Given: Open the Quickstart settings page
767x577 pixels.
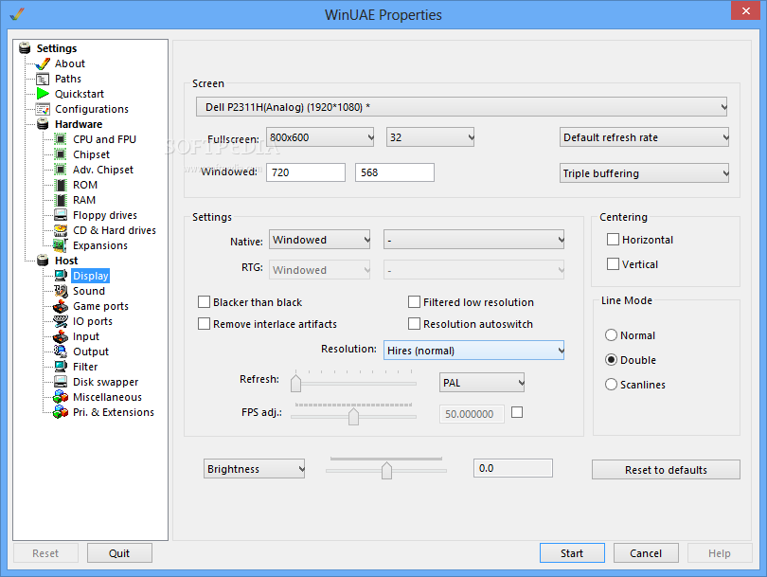Looking at the screenshot, I should pos(80,94).
